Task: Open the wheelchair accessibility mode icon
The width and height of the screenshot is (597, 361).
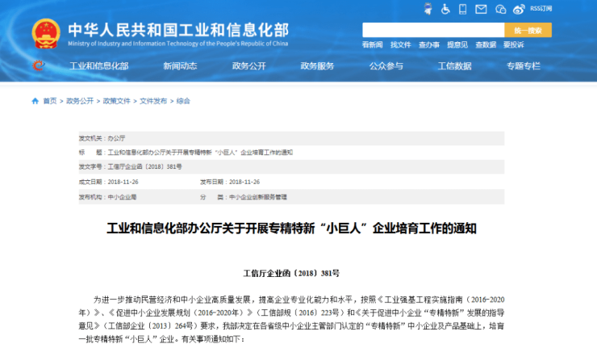Action: (x=445, y=9)
